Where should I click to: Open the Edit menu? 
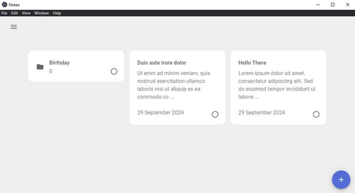click(15, 13)
